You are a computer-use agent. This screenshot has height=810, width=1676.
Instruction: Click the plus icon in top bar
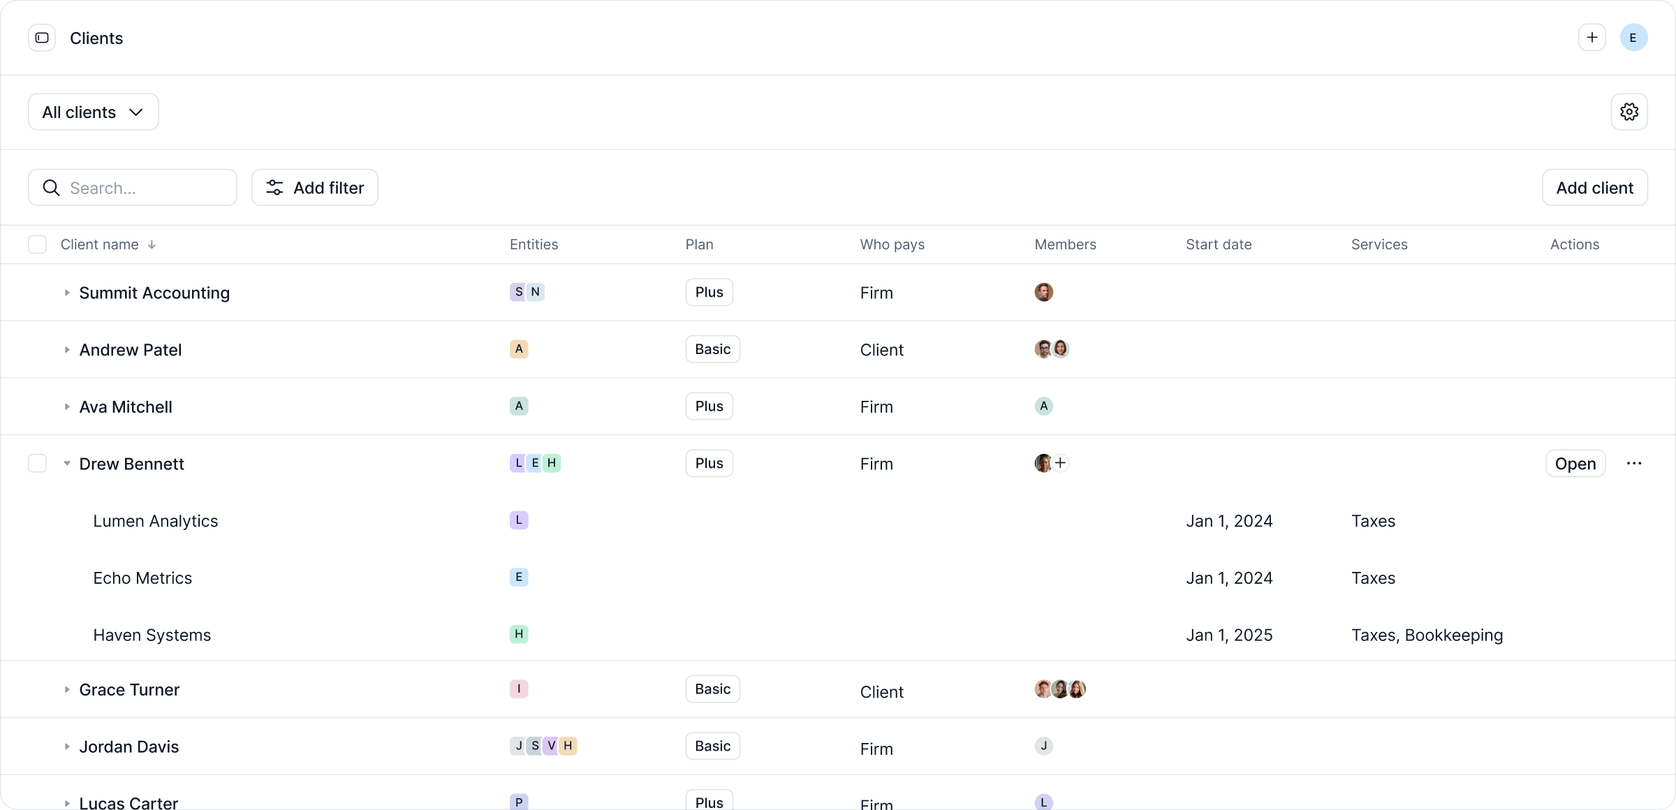point(1592,38)
